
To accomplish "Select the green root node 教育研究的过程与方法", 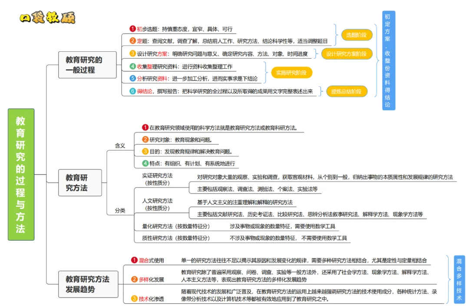I will coord(21,175).
